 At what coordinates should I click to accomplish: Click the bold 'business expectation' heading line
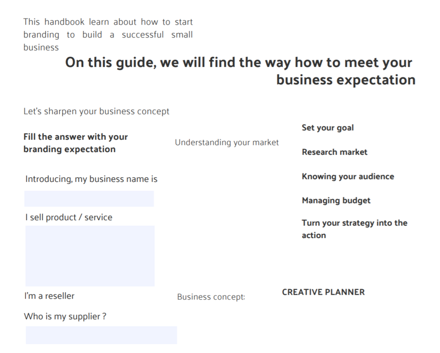(345, 80)
